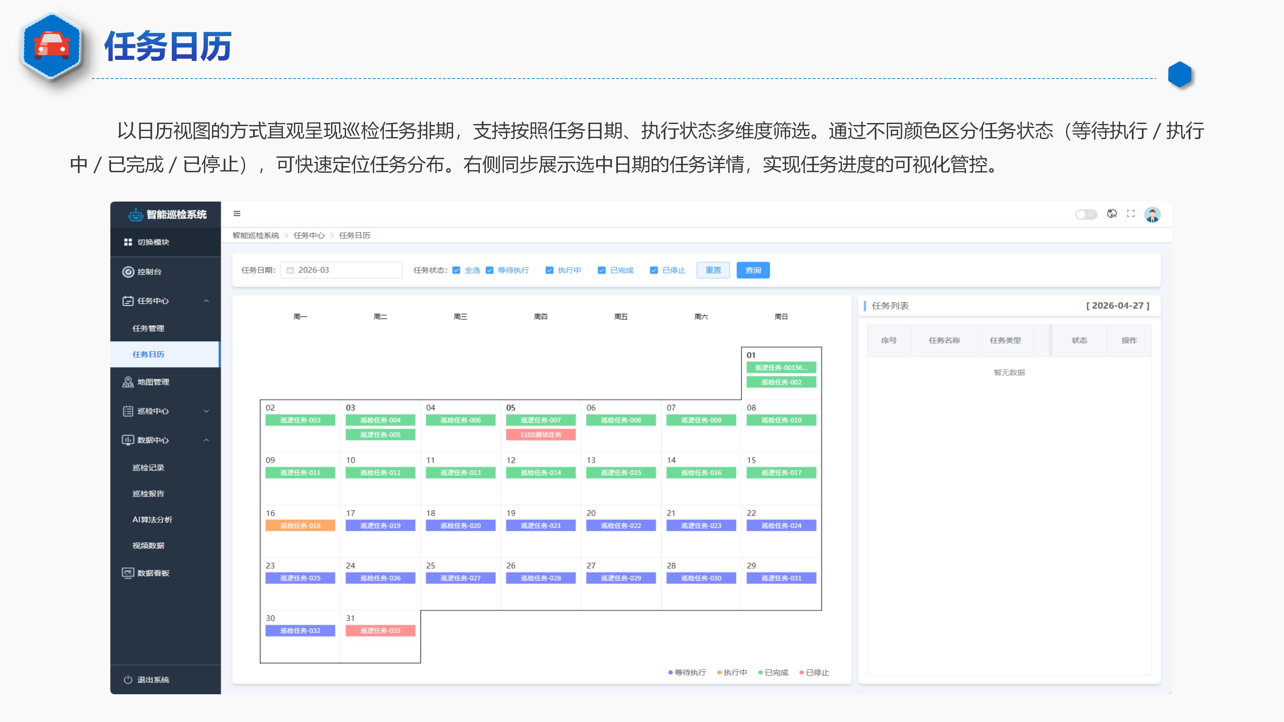Uncheck the 全选 checkbox
This screenshot has height=722, width=1284.
[456, 270]
